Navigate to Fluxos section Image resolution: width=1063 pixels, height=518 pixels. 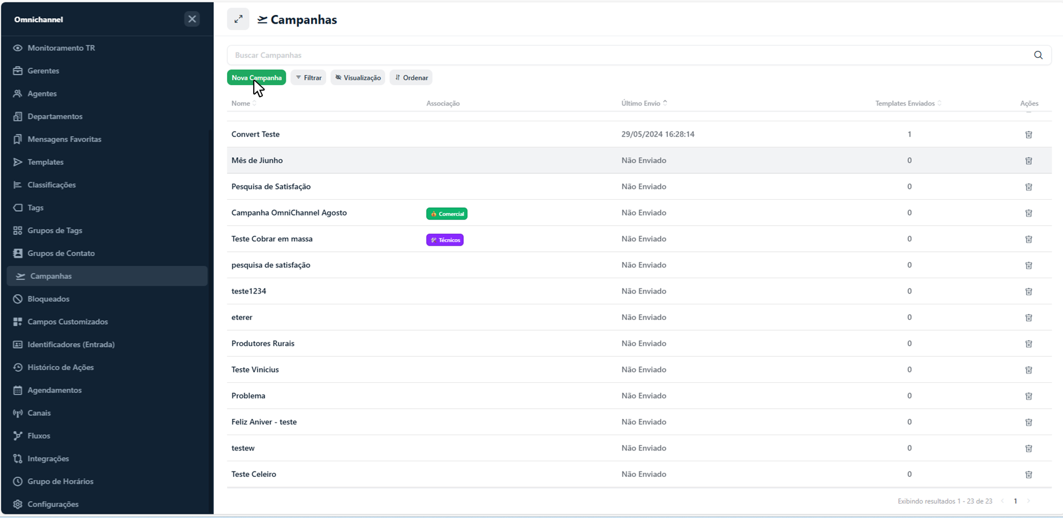pyautogui.click(x=39, y=436)
